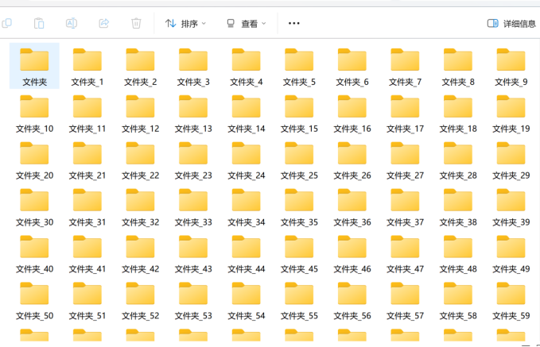Select the 文件夹_34 folder icon
This screenshot has height=347, width=540.
click(247, 200)
